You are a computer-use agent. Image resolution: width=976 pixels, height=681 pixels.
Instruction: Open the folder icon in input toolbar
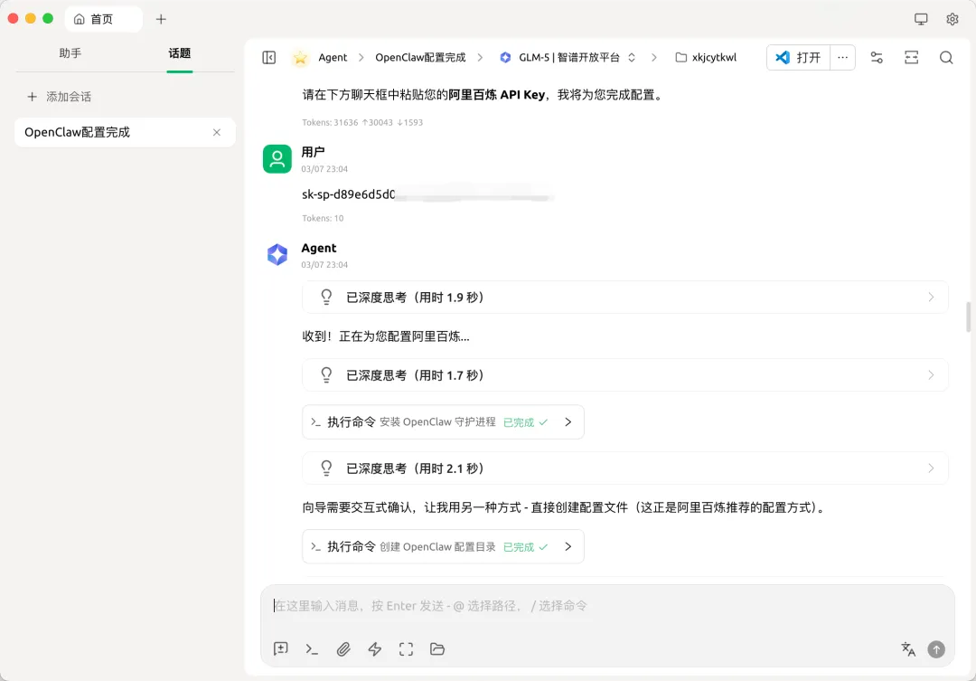[437, 649]
